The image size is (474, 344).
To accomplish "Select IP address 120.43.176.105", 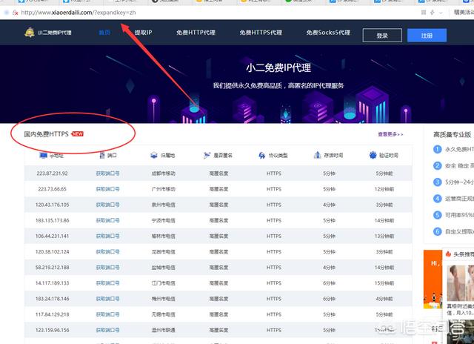I will tap(52, 205).
